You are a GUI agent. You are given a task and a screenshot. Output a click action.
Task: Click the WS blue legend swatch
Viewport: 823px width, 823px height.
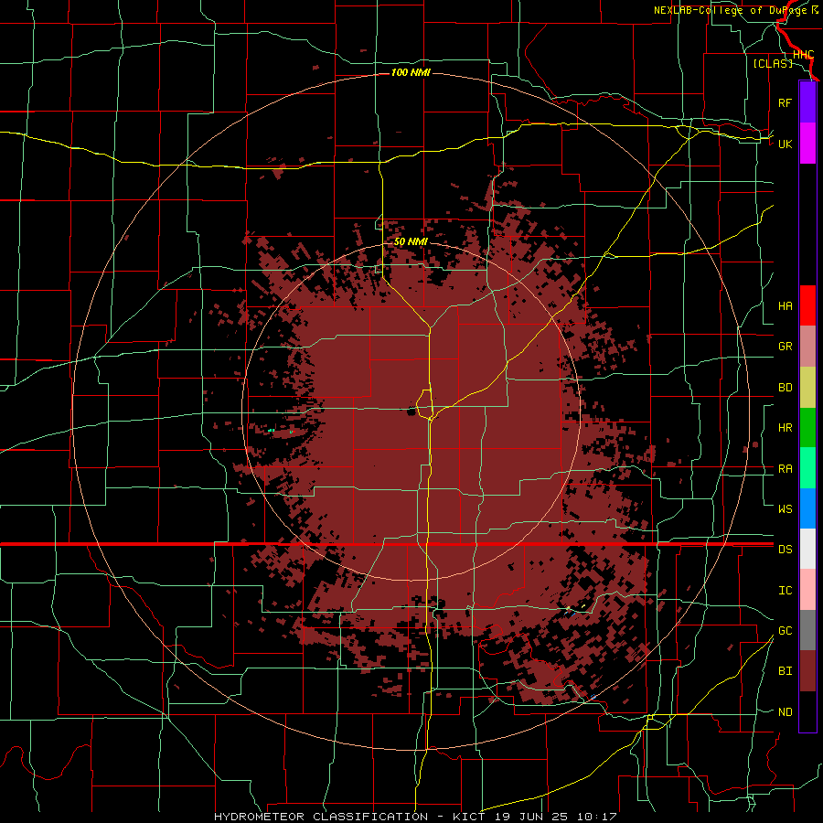807,508
